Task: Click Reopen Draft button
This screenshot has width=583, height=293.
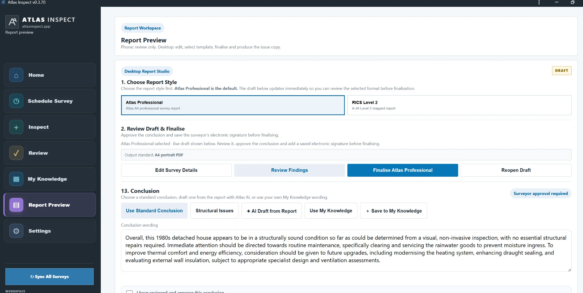Action: click(x=516, y=170)
